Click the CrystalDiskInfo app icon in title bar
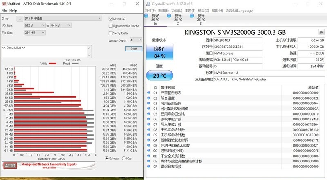The height and width of the screenshot is (180, 327). tap(148, 4)
